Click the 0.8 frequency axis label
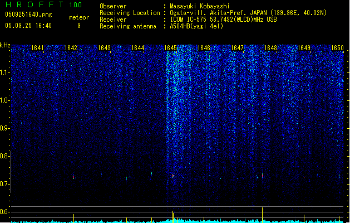The width and height of the screenshot is (350, 223). click(4, 156)
